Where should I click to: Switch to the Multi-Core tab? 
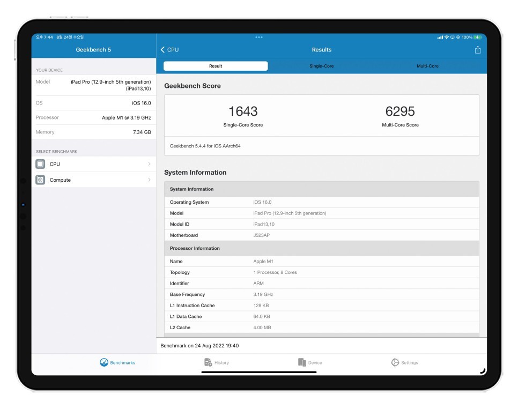[427, 66]
